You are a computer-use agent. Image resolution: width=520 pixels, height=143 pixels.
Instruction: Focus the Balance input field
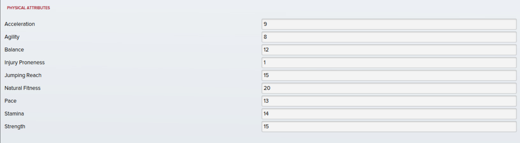[x=389, y=50]
